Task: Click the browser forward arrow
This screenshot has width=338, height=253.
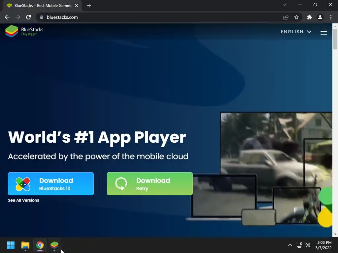Action: [x=18, y=17]
